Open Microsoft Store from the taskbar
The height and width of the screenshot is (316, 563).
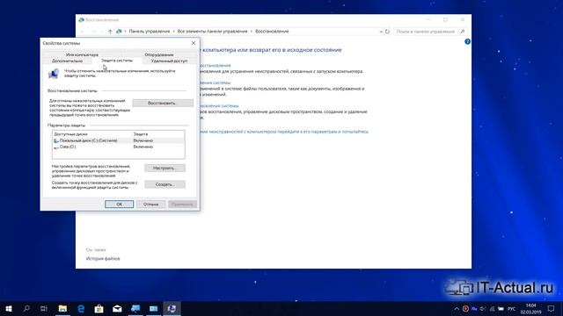click(x=99, y=308)
